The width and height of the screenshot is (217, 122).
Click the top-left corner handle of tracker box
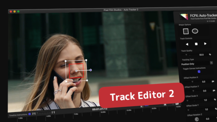[66, 61]
